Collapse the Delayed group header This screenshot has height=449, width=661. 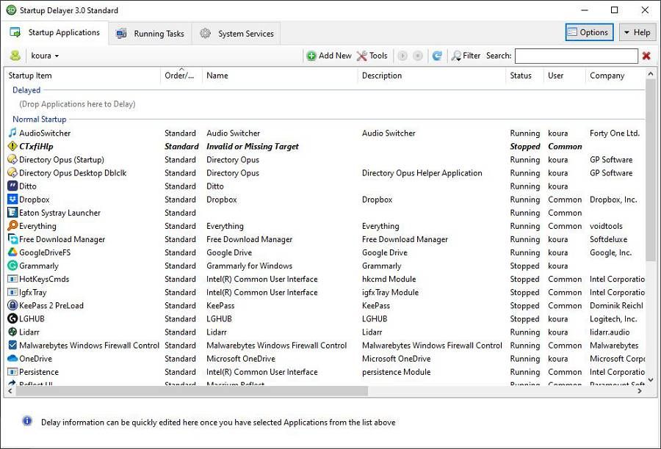[x=26, y=90]
